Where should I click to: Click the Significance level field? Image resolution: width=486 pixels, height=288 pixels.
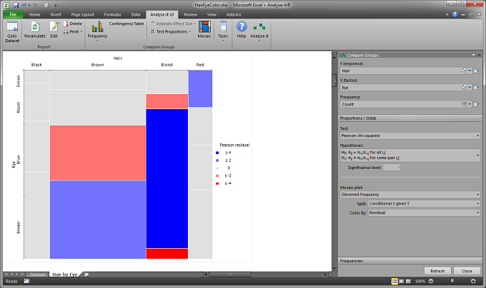click(392, 168)
